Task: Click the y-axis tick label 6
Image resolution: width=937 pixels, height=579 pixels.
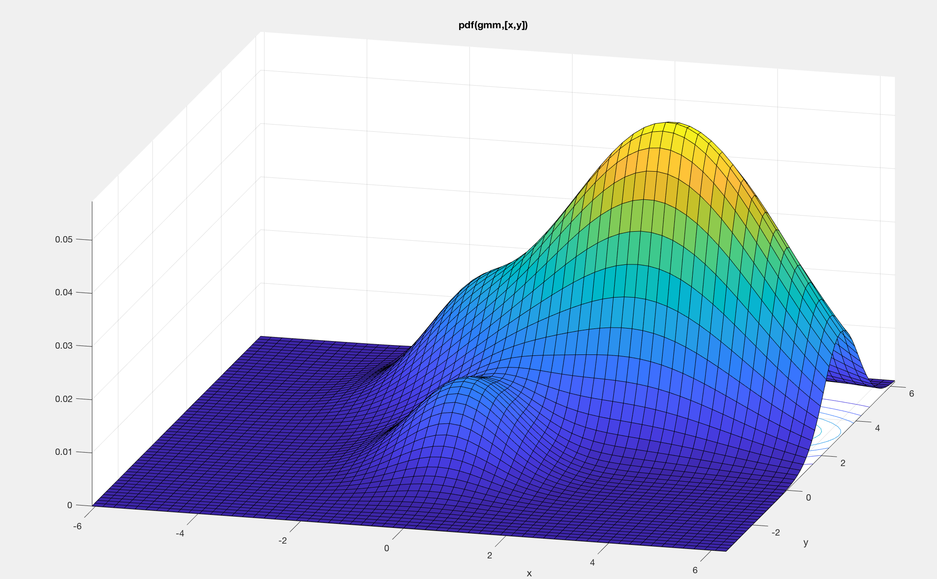Action: click(911, 393)
